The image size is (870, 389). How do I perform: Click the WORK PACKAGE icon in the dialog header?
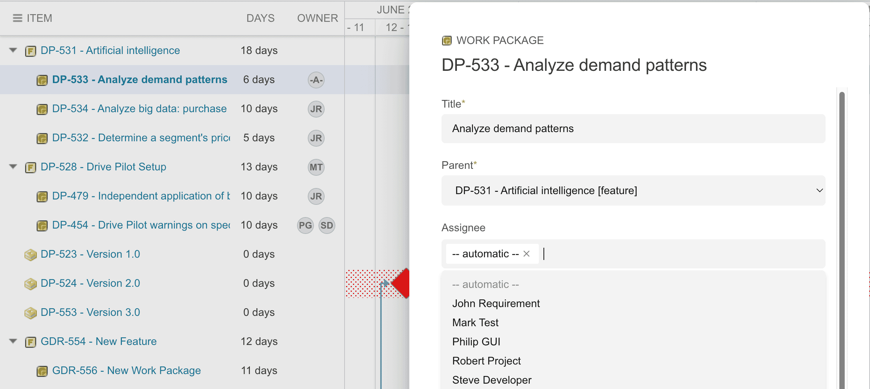coord(447,40)
